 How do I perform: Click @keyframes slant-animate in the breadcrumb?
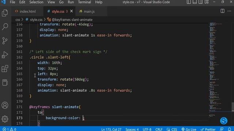pyautogui.click(x=72, y=20)
